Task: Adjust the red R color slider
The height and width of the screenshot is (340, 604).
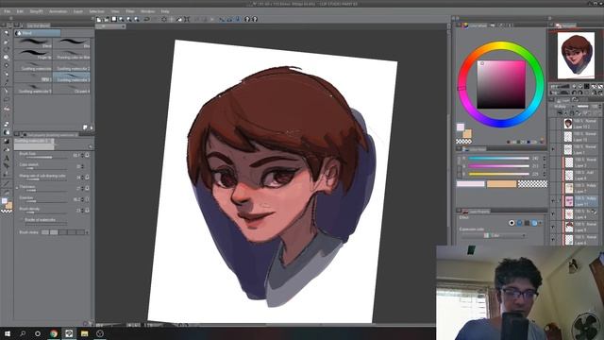Action: [x=498, y=159]
